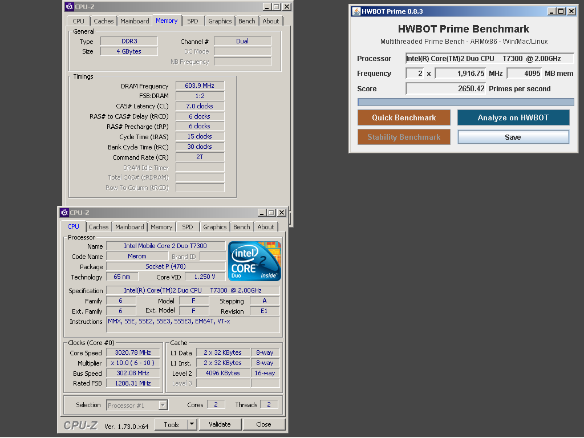Click the Code Name Merom value
This screenshot has width=584, height=438.
(137, 256)
